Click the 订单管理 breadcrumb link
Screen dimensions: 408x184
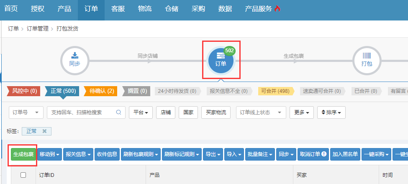(38, 28)
